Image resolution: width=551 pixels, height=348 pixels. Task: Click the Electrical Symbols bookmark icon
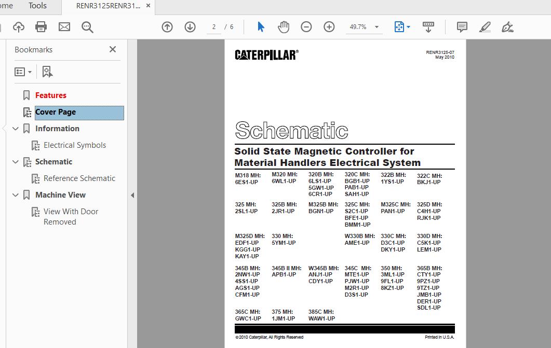click(35, 145)
